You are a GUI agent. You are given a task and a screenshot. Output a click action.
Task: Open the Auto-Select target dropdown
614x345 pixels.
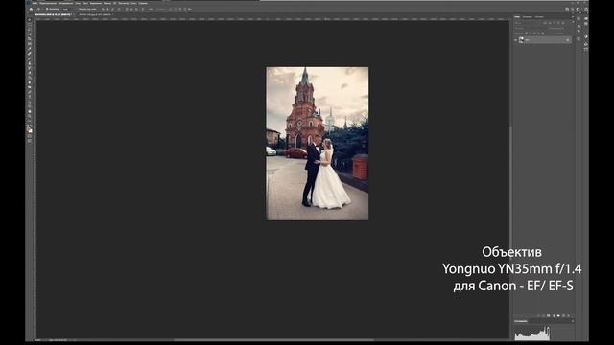click(x=65, y=9)
